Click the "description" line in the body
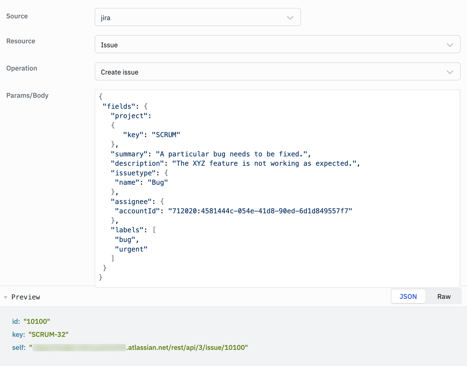The width and height of the screenshot is (467, 366). 235,163
